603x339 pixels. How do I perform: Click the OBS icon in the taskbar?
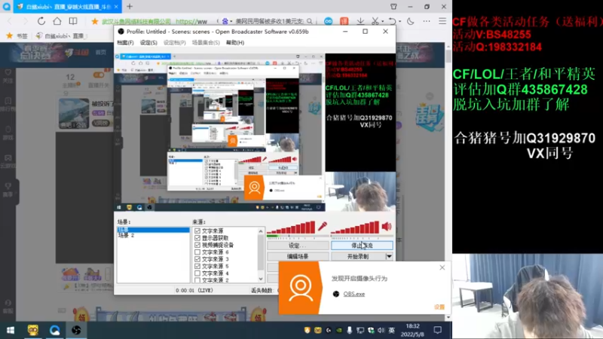coord(76,330)
